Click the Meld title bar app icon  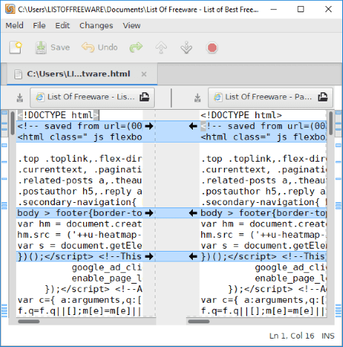pos(10,9)
